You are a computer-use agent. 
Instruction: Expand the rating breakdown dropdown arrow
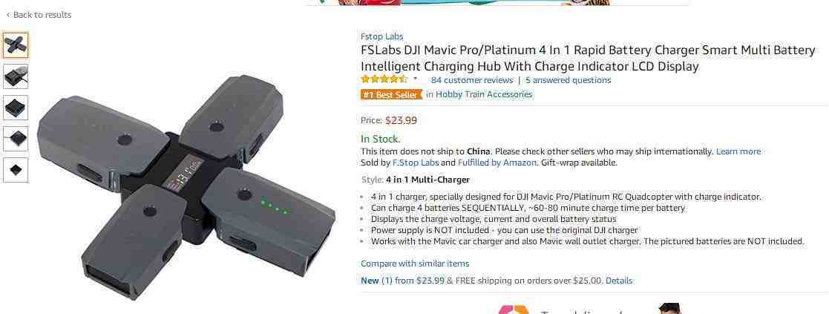click(x=415, y=79)
